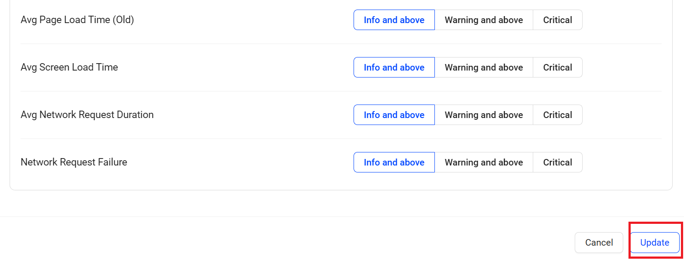Select Info and above for Network Request Failure
Viewport: 684px width, 260px height.
pyautogui.click(x=394, y=162)
